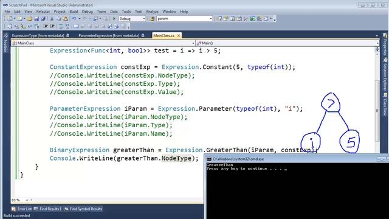This screenshot has width=389, height=219.
Task: Open the Properties Window toolbar icon
Action: [x=225, y=19]
